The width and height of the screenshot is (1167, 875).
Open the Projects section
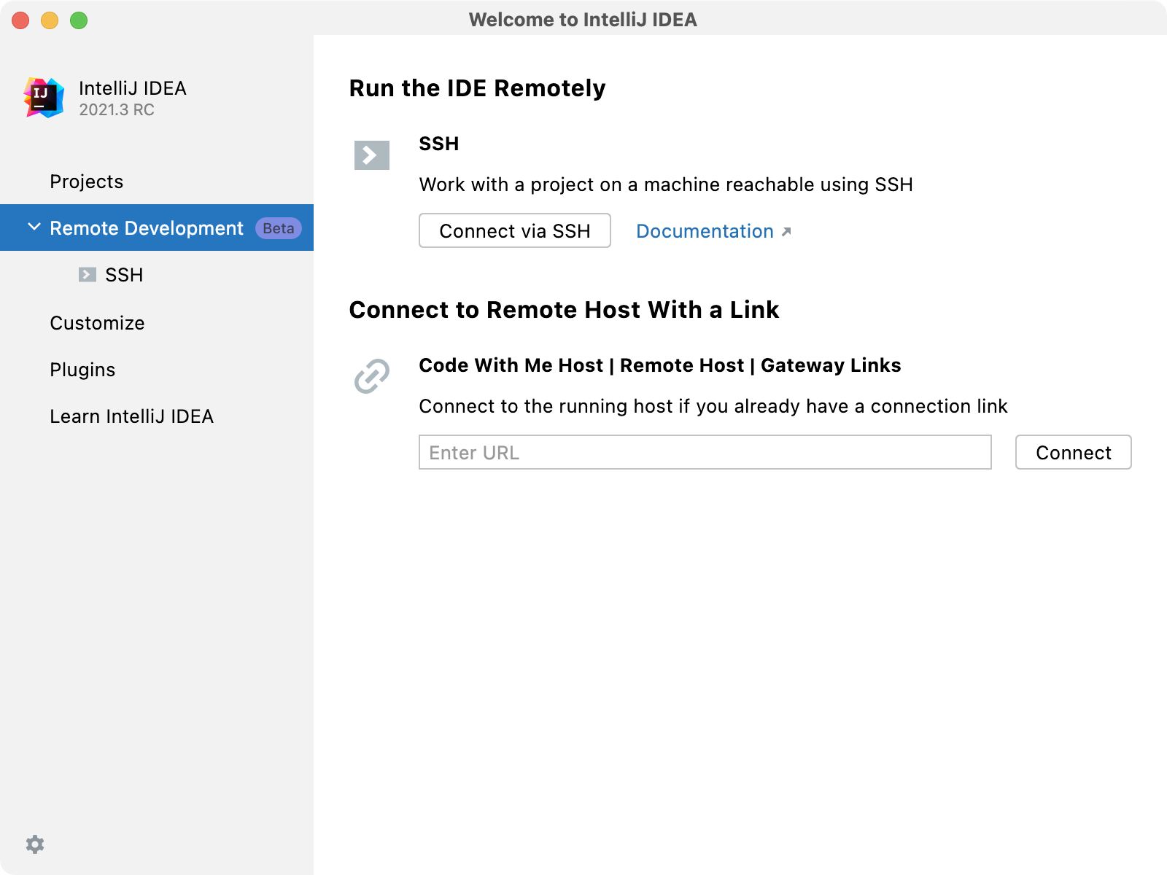coord(87,182)
